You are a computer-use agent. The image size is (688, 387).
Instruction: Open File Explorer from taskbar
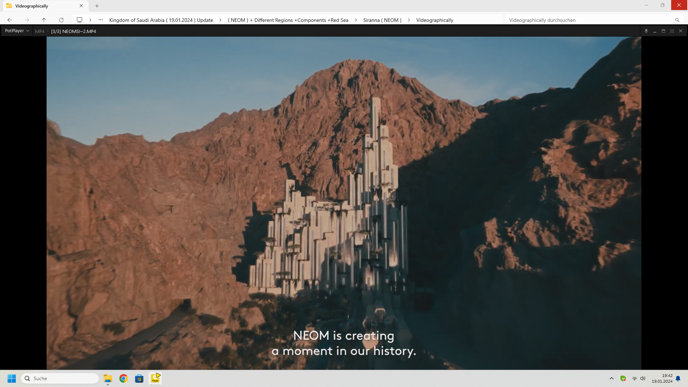coord(108,378)
